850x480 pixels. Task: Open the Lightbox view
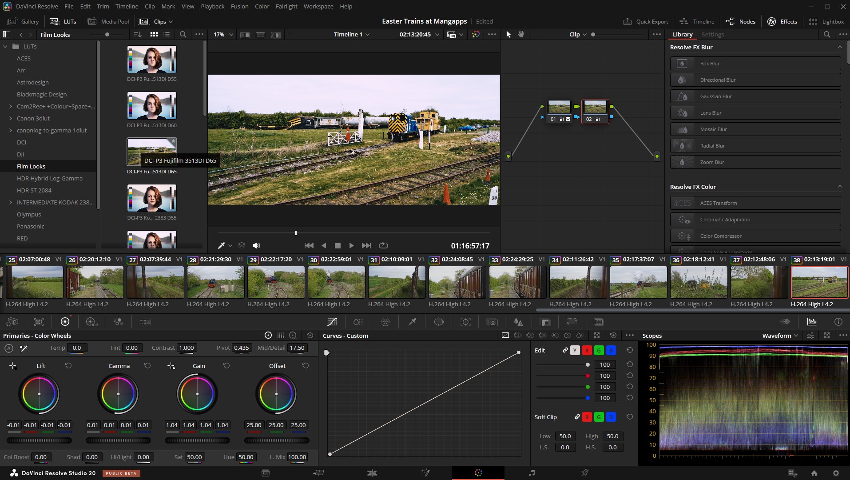[x=826, y=21]
